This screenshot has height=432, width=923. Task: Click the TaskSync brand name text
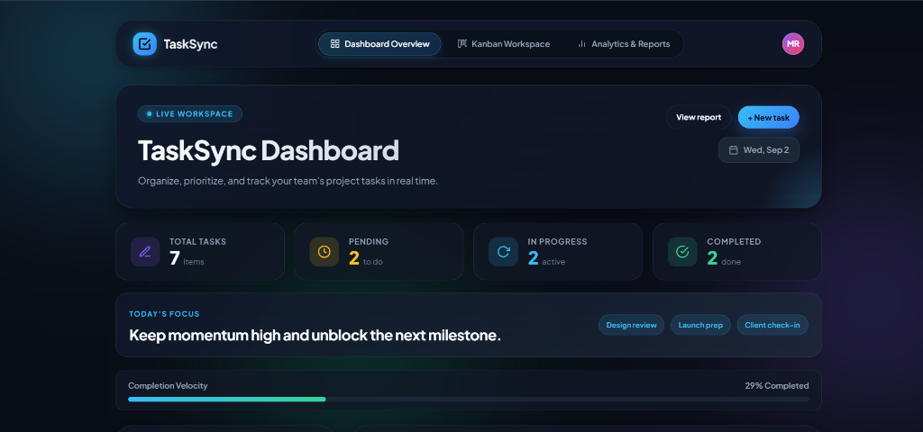click(191, 44)
